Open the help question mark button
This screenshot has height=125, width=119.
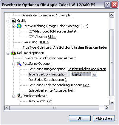pyautogui.click(x=107, y=5)
